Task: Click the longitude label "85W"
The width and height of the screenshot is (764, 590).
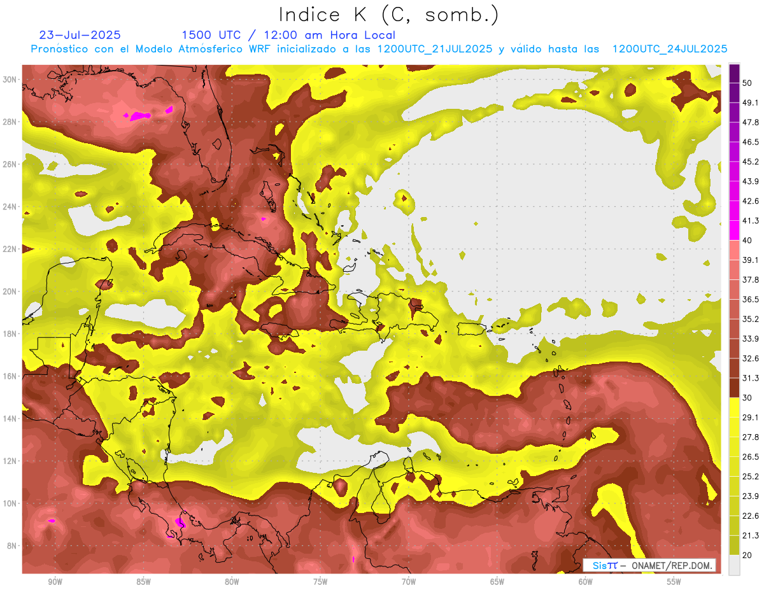Action: pyautogui.click(x=143, y=582)
